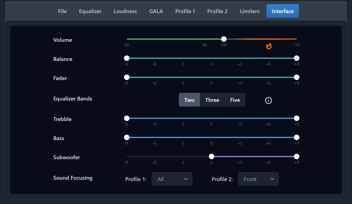Open the GALA tab
Image resolution: width=352 pixels, height=204 pixels.
[156, 11]
